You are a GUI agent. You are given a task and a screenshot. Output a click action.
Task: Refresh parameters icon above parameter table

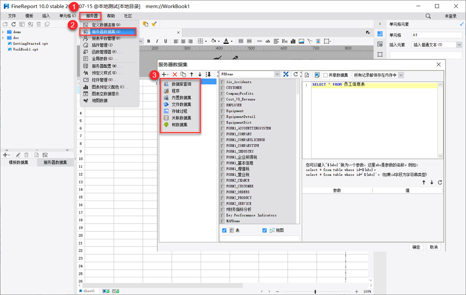click(x=440, y=182)
